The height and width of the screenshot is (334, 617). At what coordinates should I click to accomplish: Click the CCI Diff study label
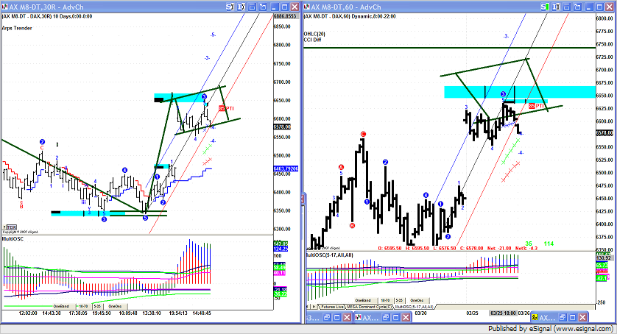tap(313, 40)
